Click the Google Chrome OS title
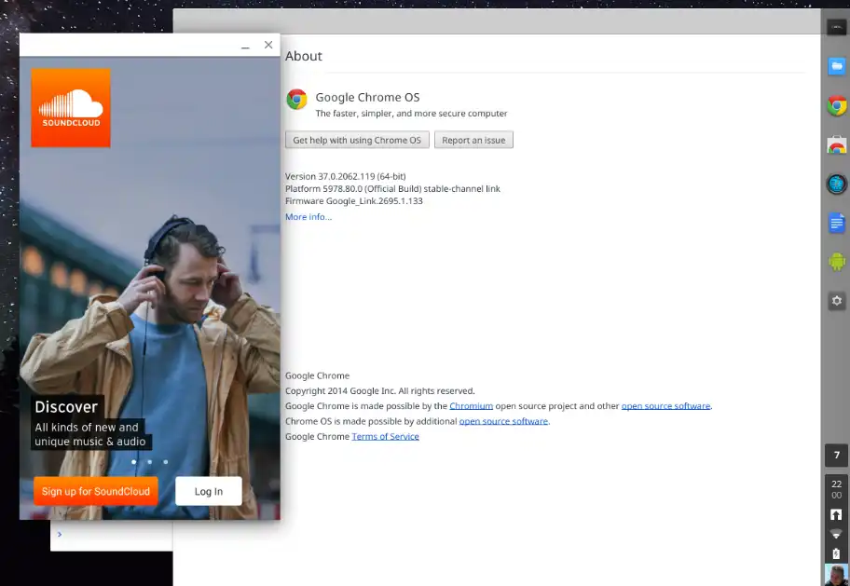 [x=367, y=97]
